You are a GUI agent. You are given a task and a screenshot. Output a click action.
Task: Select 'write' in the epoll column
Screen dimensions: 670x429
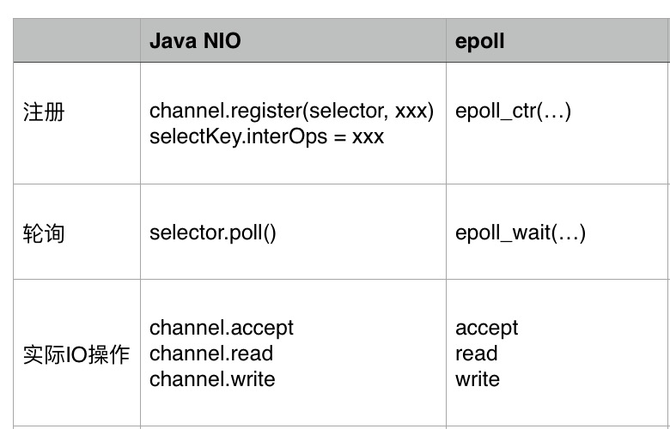[478, 379]
